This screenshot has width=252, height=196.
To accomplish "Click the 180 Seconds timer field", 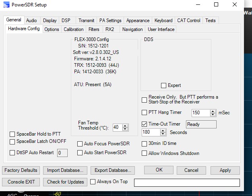I will click(x=151, y=132).
